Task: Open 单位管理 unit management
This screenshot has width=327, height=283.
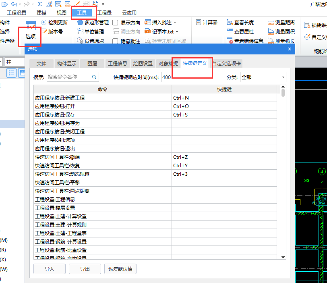Action: pos(91,31)
